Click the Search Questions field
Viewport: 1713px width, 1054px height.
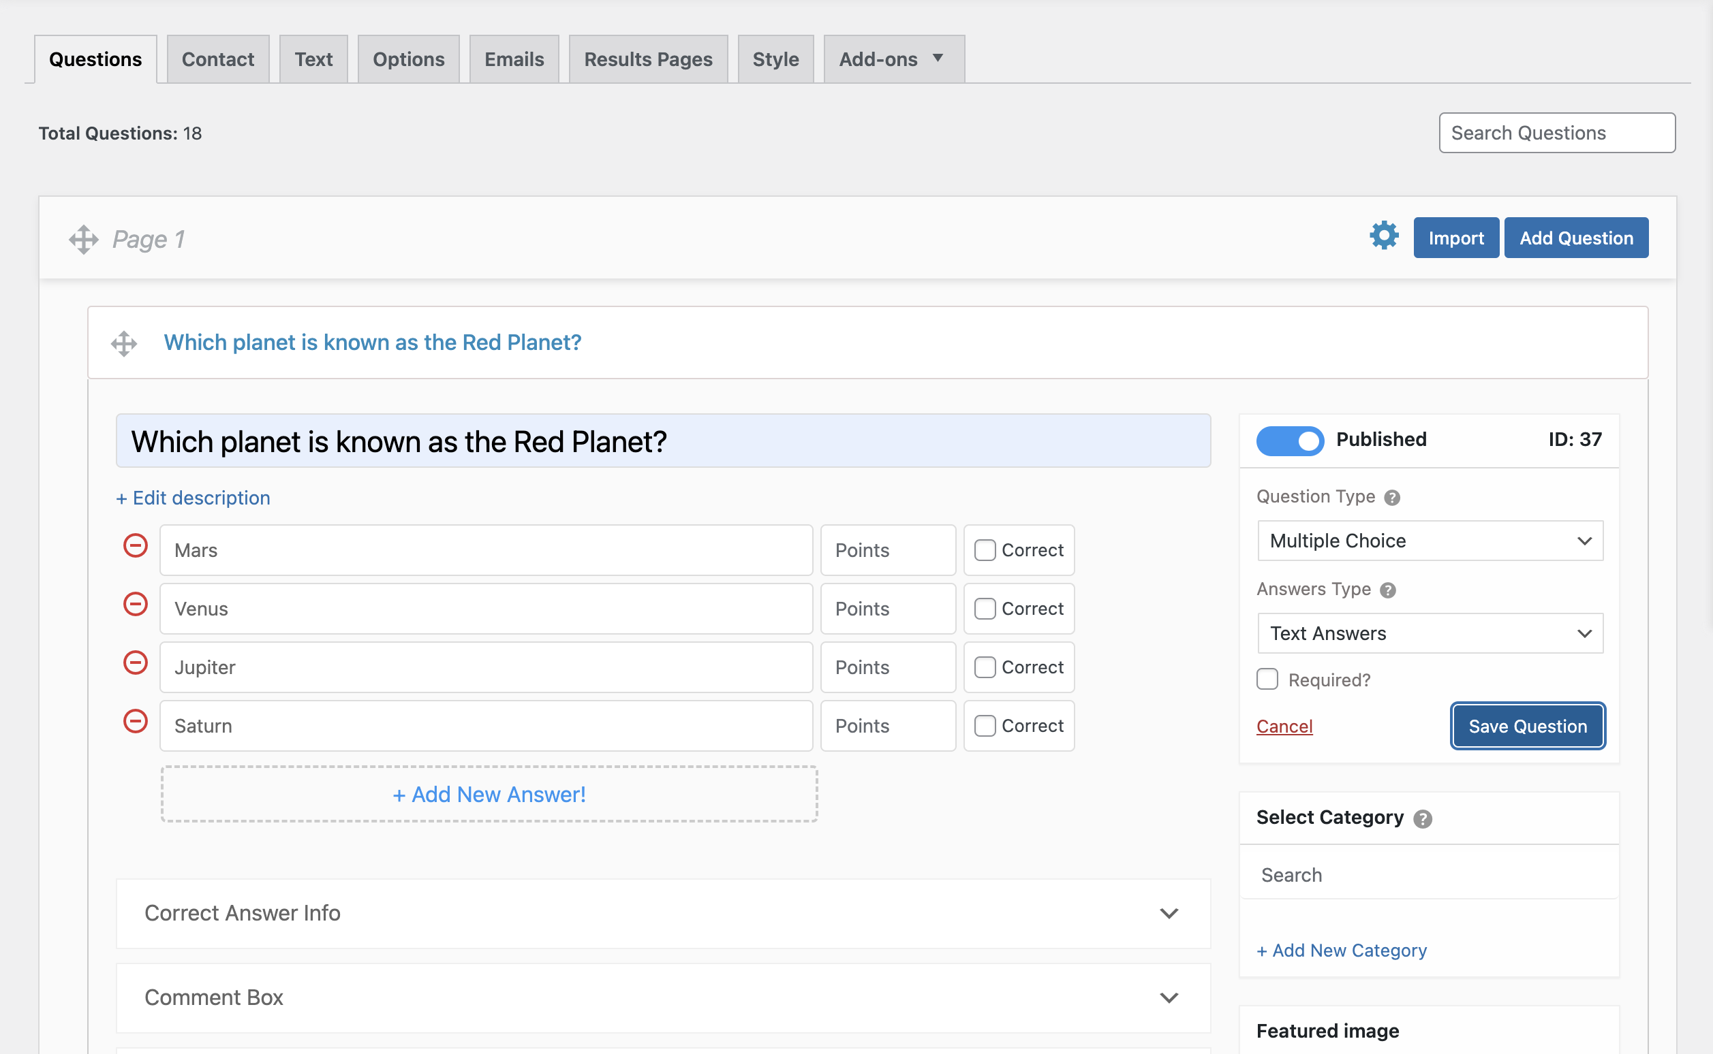1557,133
